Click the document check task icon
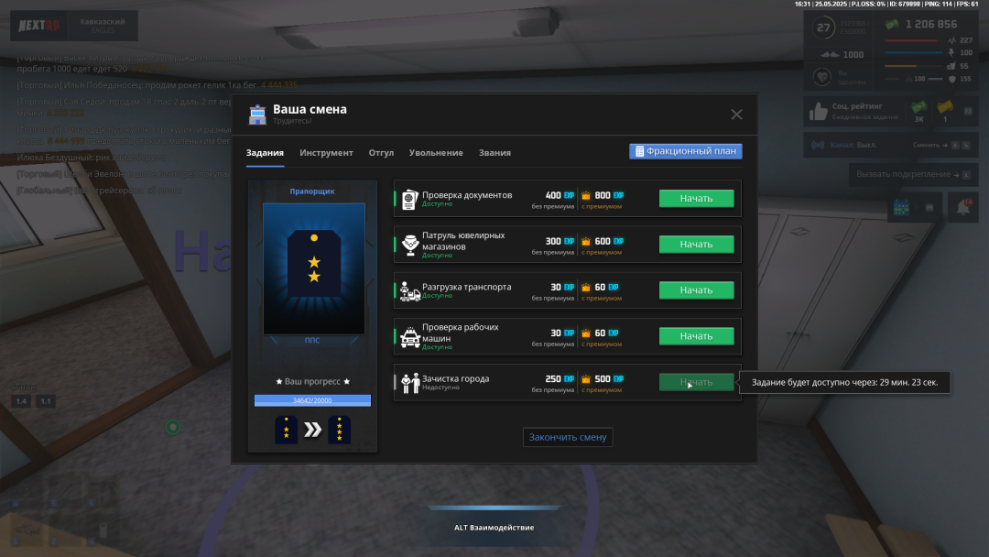The image size is (989, 557). tap(409, 199)
